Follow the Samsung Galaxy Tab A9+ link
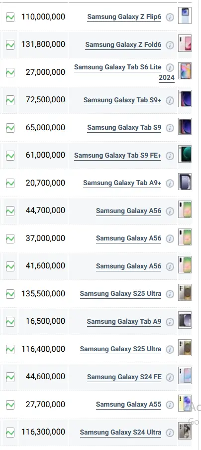 pyautogui.click(x=122, y=183)
